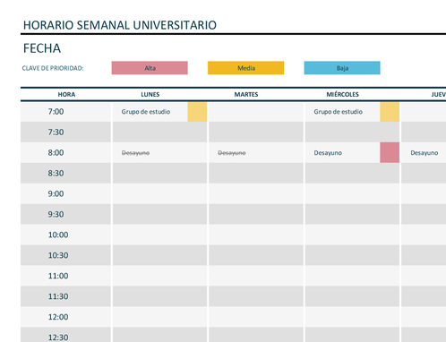The image size is (446, 342).
Task: Select the MARTES column header
Action: click(246, 94)
